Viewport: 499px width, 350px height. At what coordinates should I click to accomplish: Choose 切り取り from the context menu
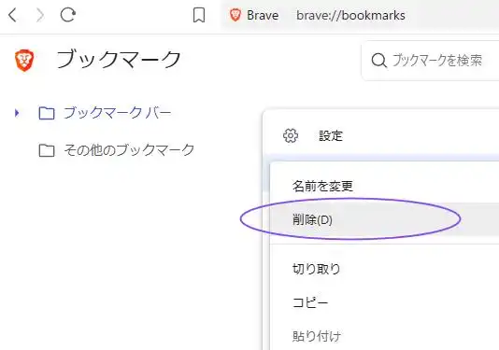click(317, 269)
